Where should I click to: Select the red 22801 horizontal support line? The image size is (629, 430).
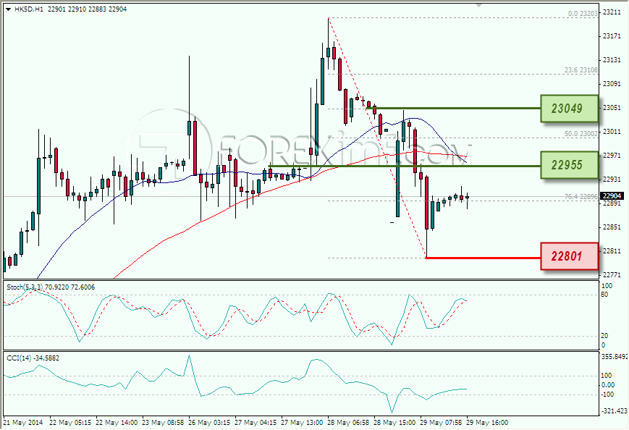click(x=483, y=258)
